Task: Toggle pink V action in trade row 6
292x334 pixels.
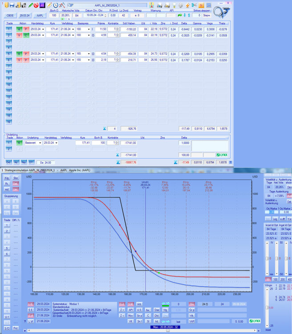Action: coord(19,60)
